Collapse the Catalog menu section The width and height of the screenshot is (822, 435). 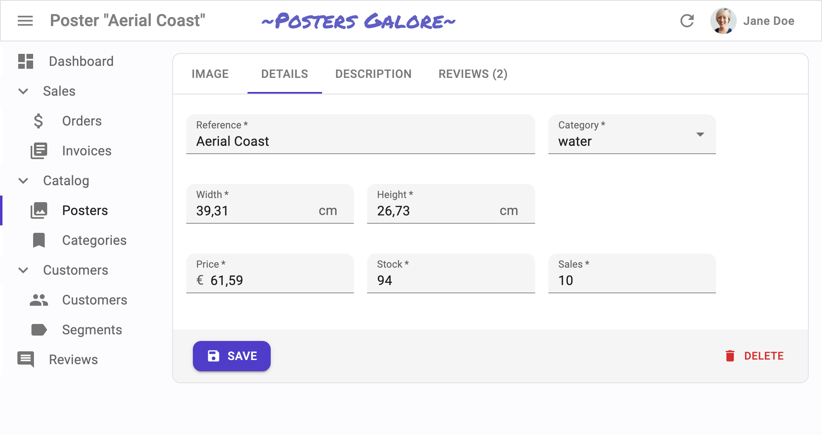coord(24,181)
